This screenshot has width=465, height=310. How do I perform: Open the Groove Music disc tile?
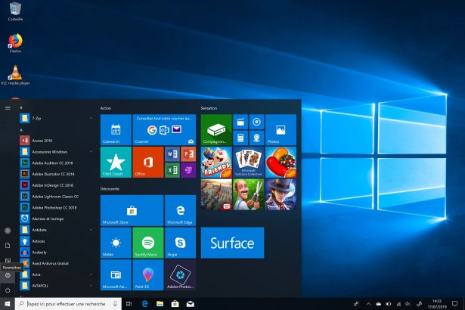tap(256, 122)
